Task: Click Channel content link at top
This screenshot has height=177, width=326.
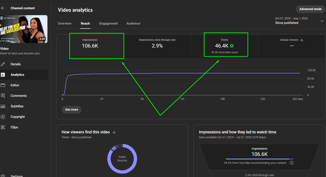Action: pyautogui.click(x=23, y=8)
